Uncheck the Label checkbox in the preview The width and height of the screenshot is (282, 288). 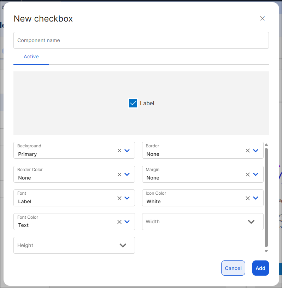coord(133,103)
